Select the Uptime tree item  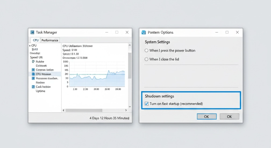(40, 91)
